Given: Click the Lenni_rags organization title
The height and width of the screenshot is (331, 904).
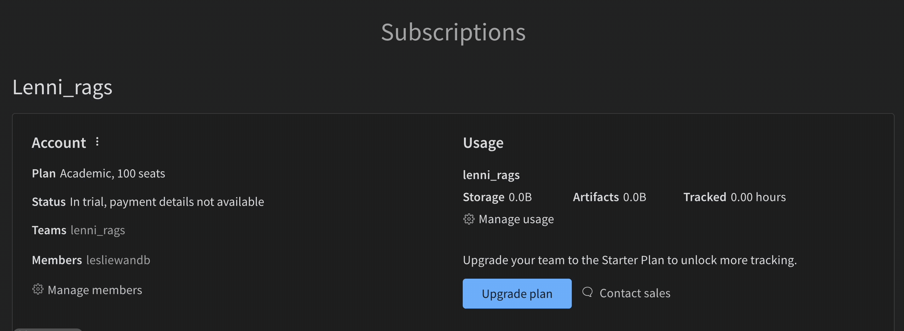Looking at the screenshot, I should 62,87.
